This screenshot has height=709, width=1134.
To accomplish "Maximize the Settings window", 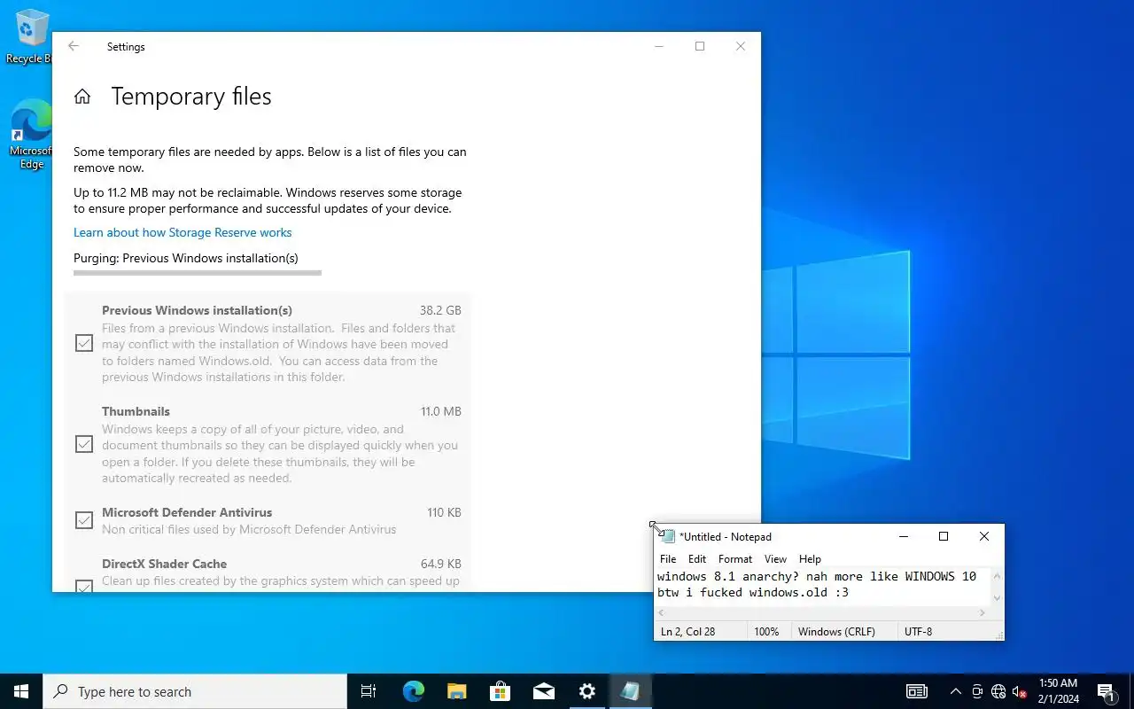I will [x=700, y=46].
